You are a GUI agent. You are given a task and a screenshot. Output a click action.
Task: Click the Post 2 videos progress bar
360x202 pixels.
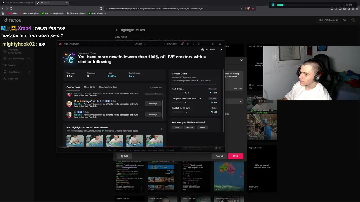tap(178, 93)
